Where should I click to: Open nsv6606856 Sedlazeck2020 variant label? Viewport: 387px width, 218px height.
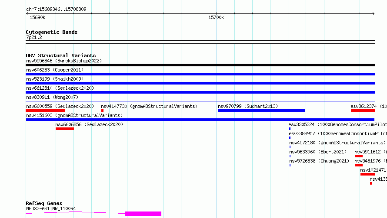[x=89, y=124]
